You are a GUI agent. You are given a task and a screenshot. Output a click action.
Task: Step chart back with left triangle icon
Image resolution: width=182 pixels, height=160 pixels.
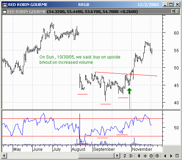(x=165, y=156)
